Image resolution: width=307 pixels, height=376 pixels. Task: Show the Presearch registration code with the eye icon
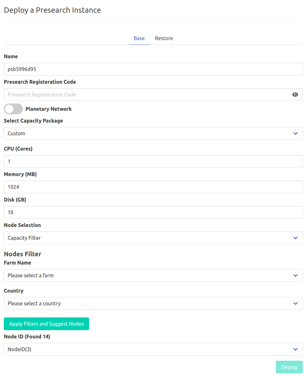[295, 95]
